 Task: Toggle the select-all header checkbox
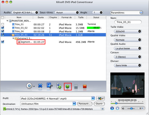(2, 17)
